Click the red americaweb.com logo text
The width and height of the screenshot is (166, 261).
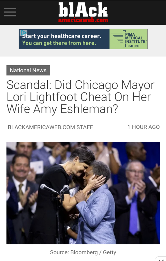[83, 20]
